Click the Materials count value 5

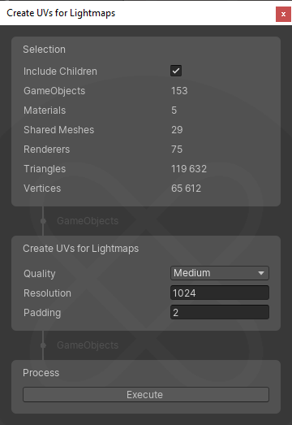pyautogui.click(x=174, y=111)
